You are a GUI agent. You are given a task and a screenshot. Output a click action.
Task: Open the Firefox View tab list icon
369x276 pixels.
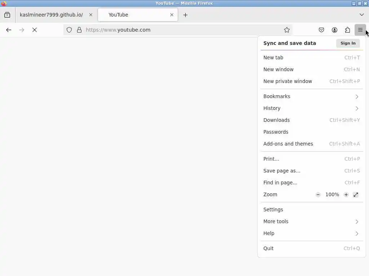click(x=7, y=15)
